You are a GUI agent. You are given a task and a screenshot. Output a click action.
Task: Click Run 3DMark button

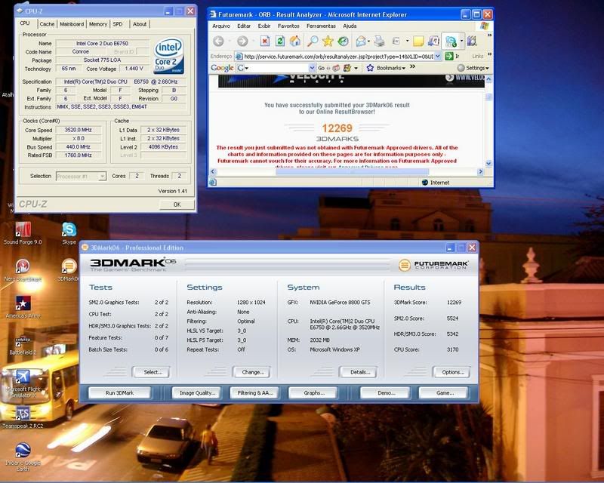tap(119, 393)
